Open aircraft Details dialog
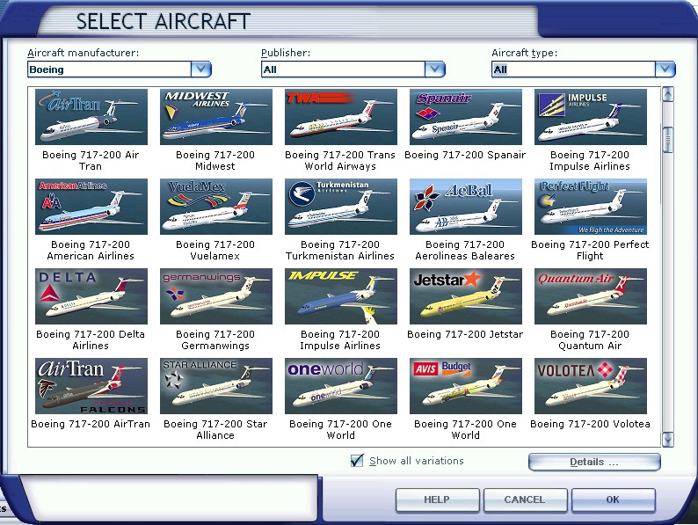The image size is (698, 525). [x=594, y=462]
